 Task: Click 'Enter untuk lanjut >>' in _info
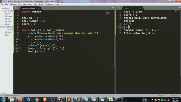139,33
